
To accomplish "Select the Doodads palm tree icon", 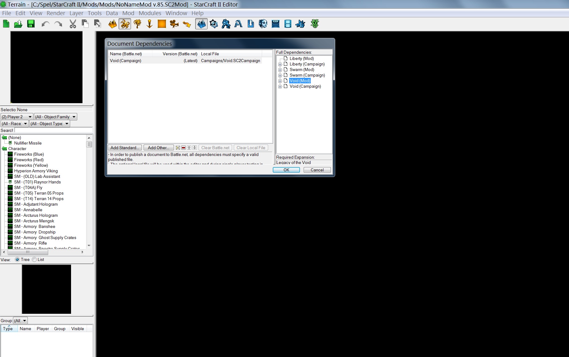I will tap(137, 24).
